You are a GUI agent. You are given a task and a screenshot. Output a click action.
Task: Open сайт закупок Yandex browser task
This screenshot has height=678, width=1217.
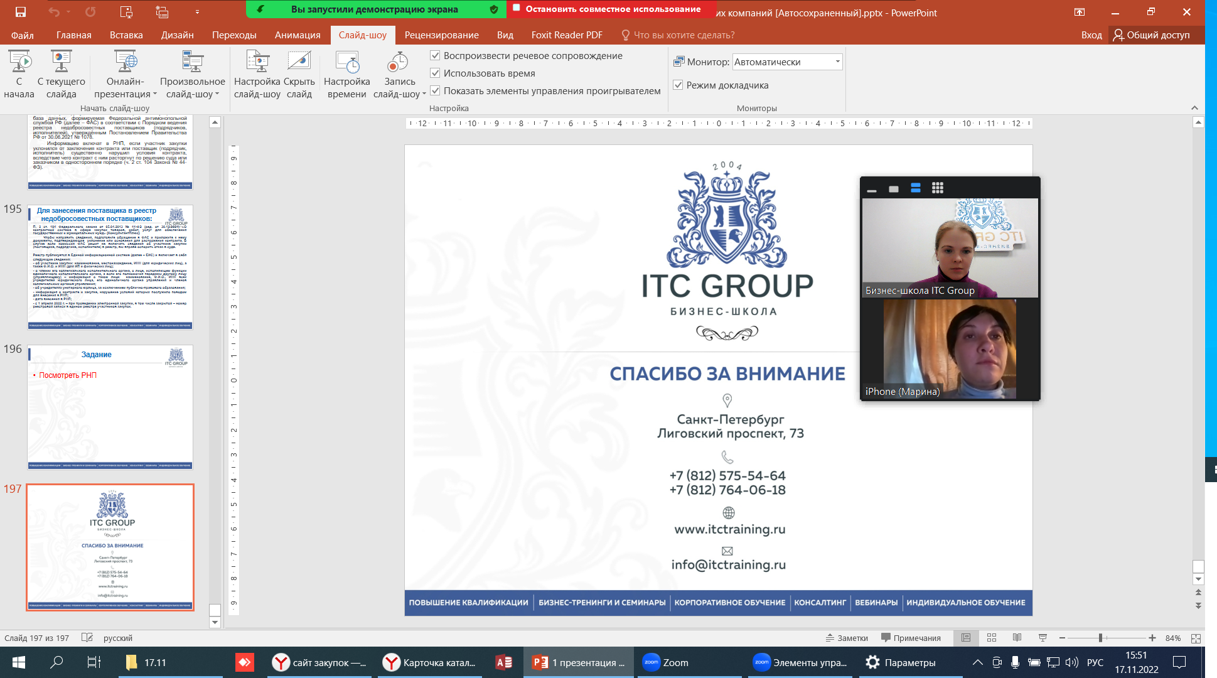click(320, 662)
